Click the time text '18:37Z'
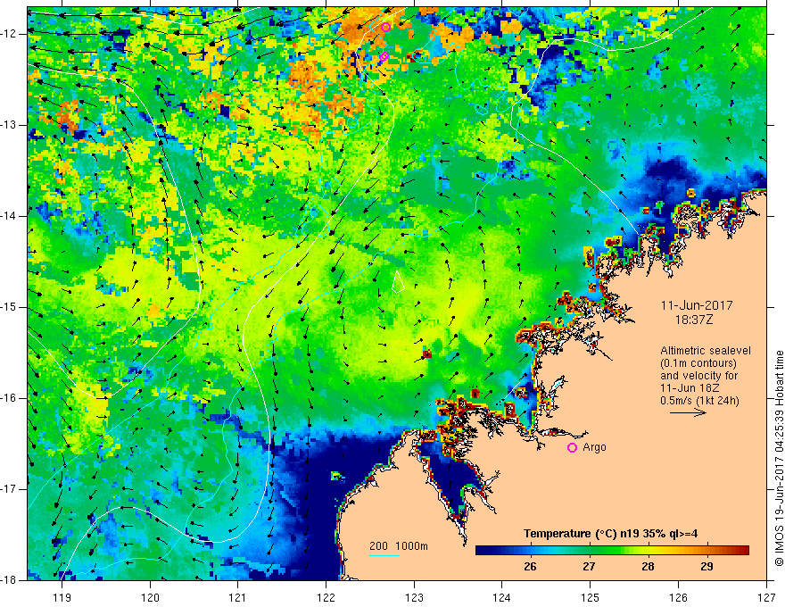Viewport: 785px width, 607px height. [x=694, y=320]
